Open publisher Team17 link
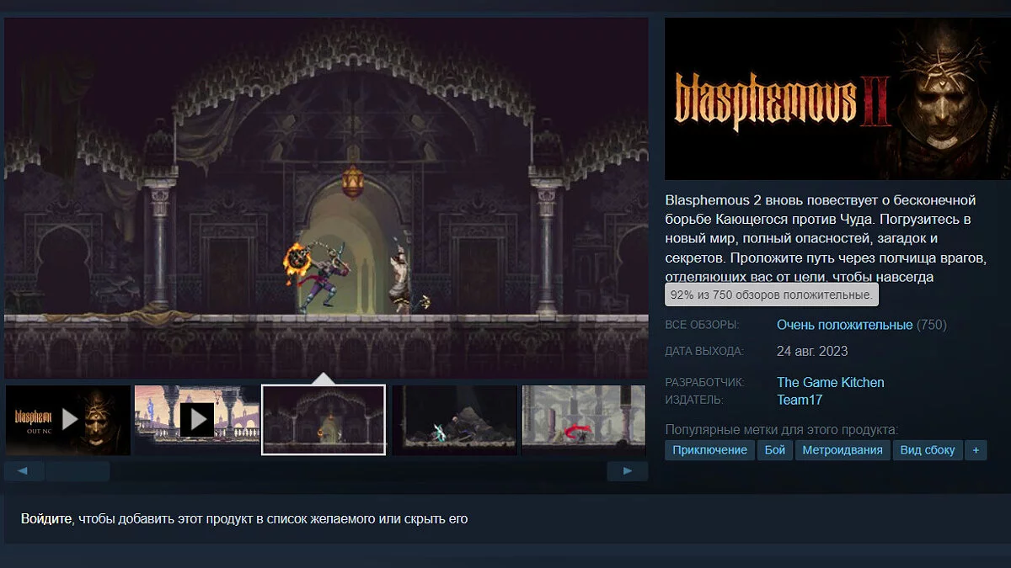This screenshot has height=568, width=1011. (800, 400)
